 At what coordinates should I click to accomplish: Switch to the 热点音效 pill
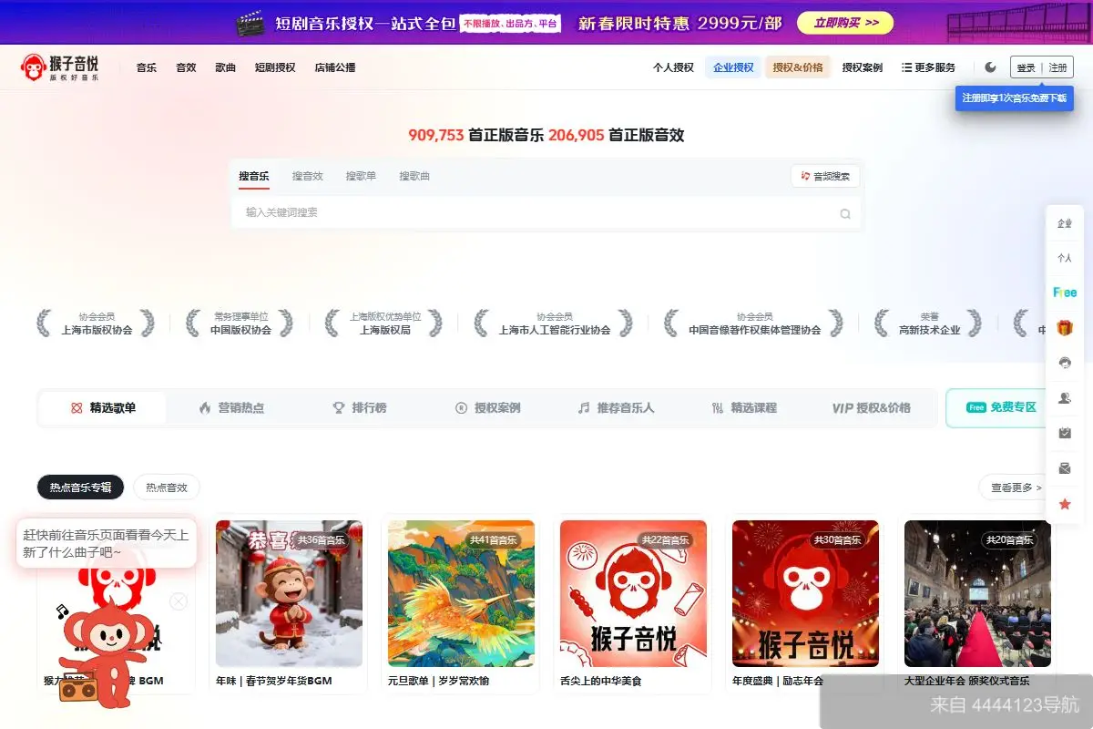[x=167, y=487]
